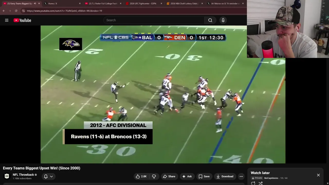329x185 pixels.
Task: Click the video player to pause
Action: (163, 94)
